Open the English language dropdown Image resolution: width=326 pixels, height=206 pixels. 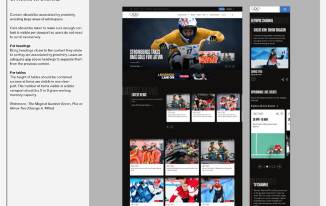coord(230,9)
